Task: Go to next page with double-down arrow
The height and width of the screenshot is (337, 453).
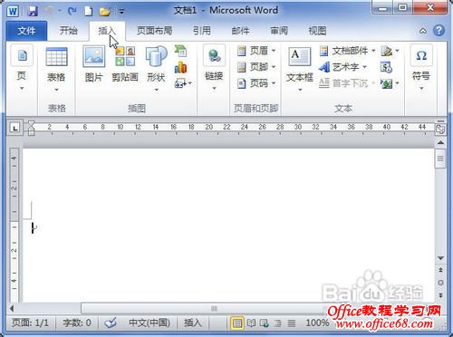Action: (440, 295)
